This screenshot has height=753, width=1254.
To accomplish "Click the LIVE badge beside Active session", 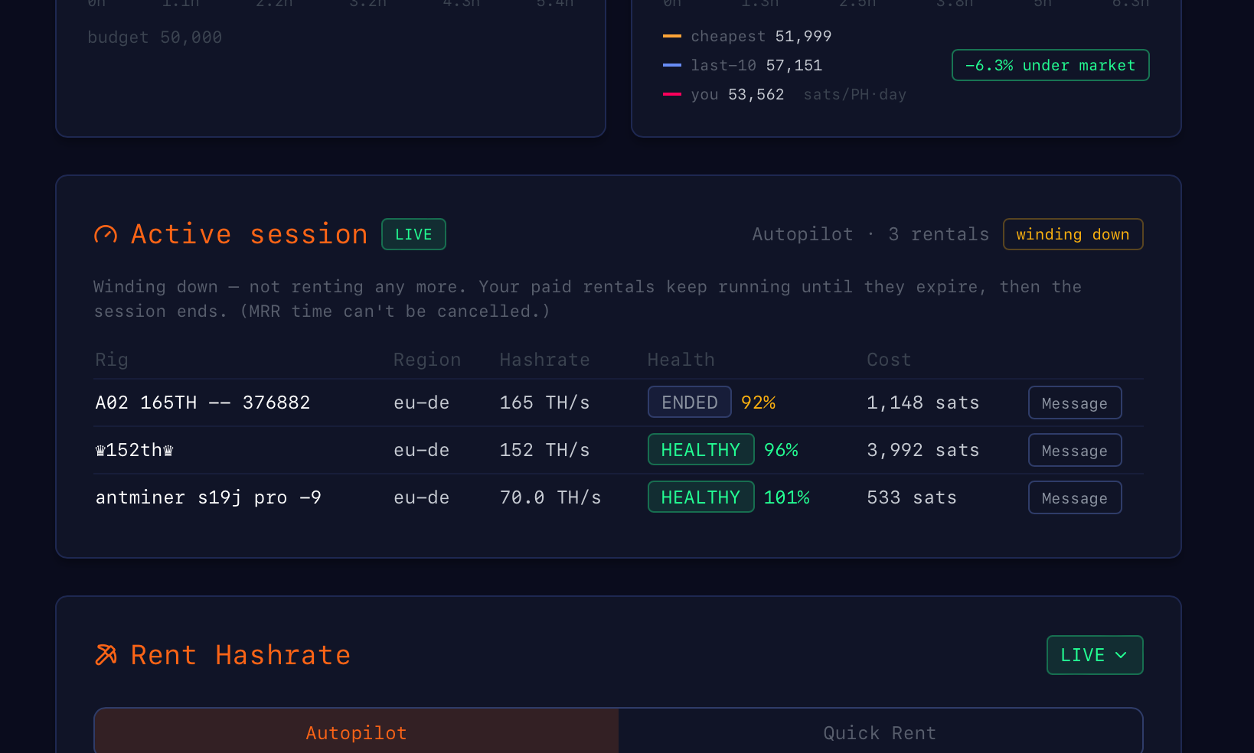I will [413, 234].
